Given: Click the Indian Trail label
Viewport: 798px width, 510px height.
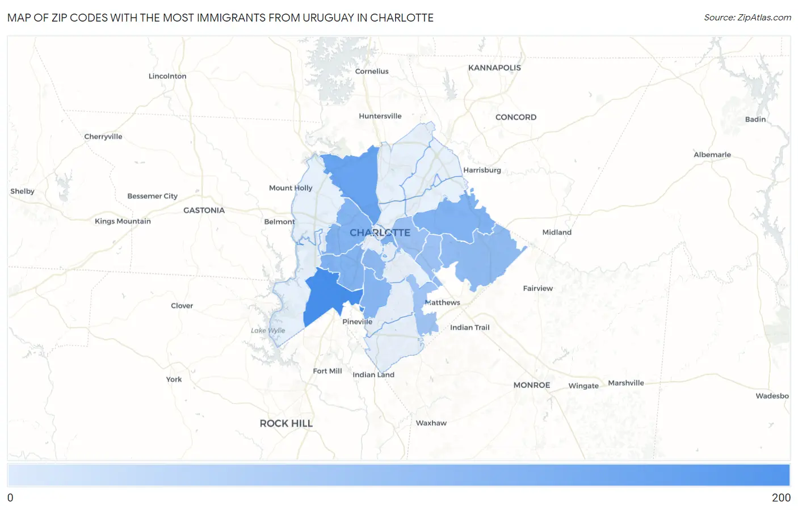Looking at the screenshot, I should pyautogui.click(x=469, y=327).
